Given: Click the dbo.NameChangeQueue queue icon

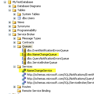Looking at the screenshot, I should (x=24, y=54).
